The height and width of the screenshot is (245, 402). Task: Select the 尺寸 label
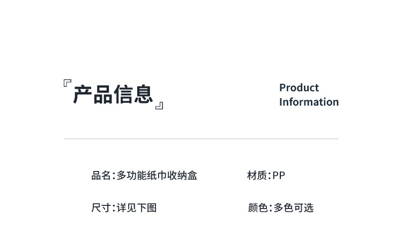(x=101, y=207)
